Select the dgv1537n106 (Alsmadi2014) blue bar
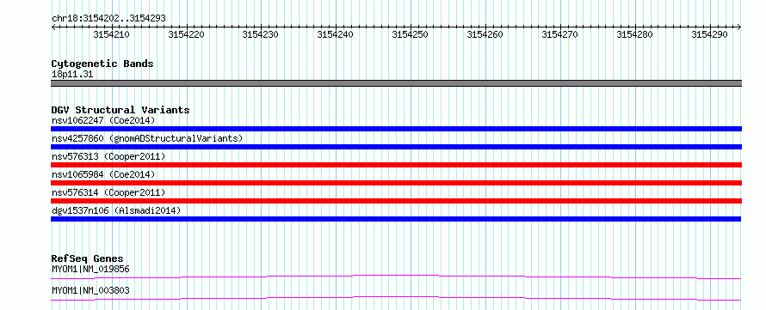This screenshot has height=310, width=766. click(x=396, y=219)
